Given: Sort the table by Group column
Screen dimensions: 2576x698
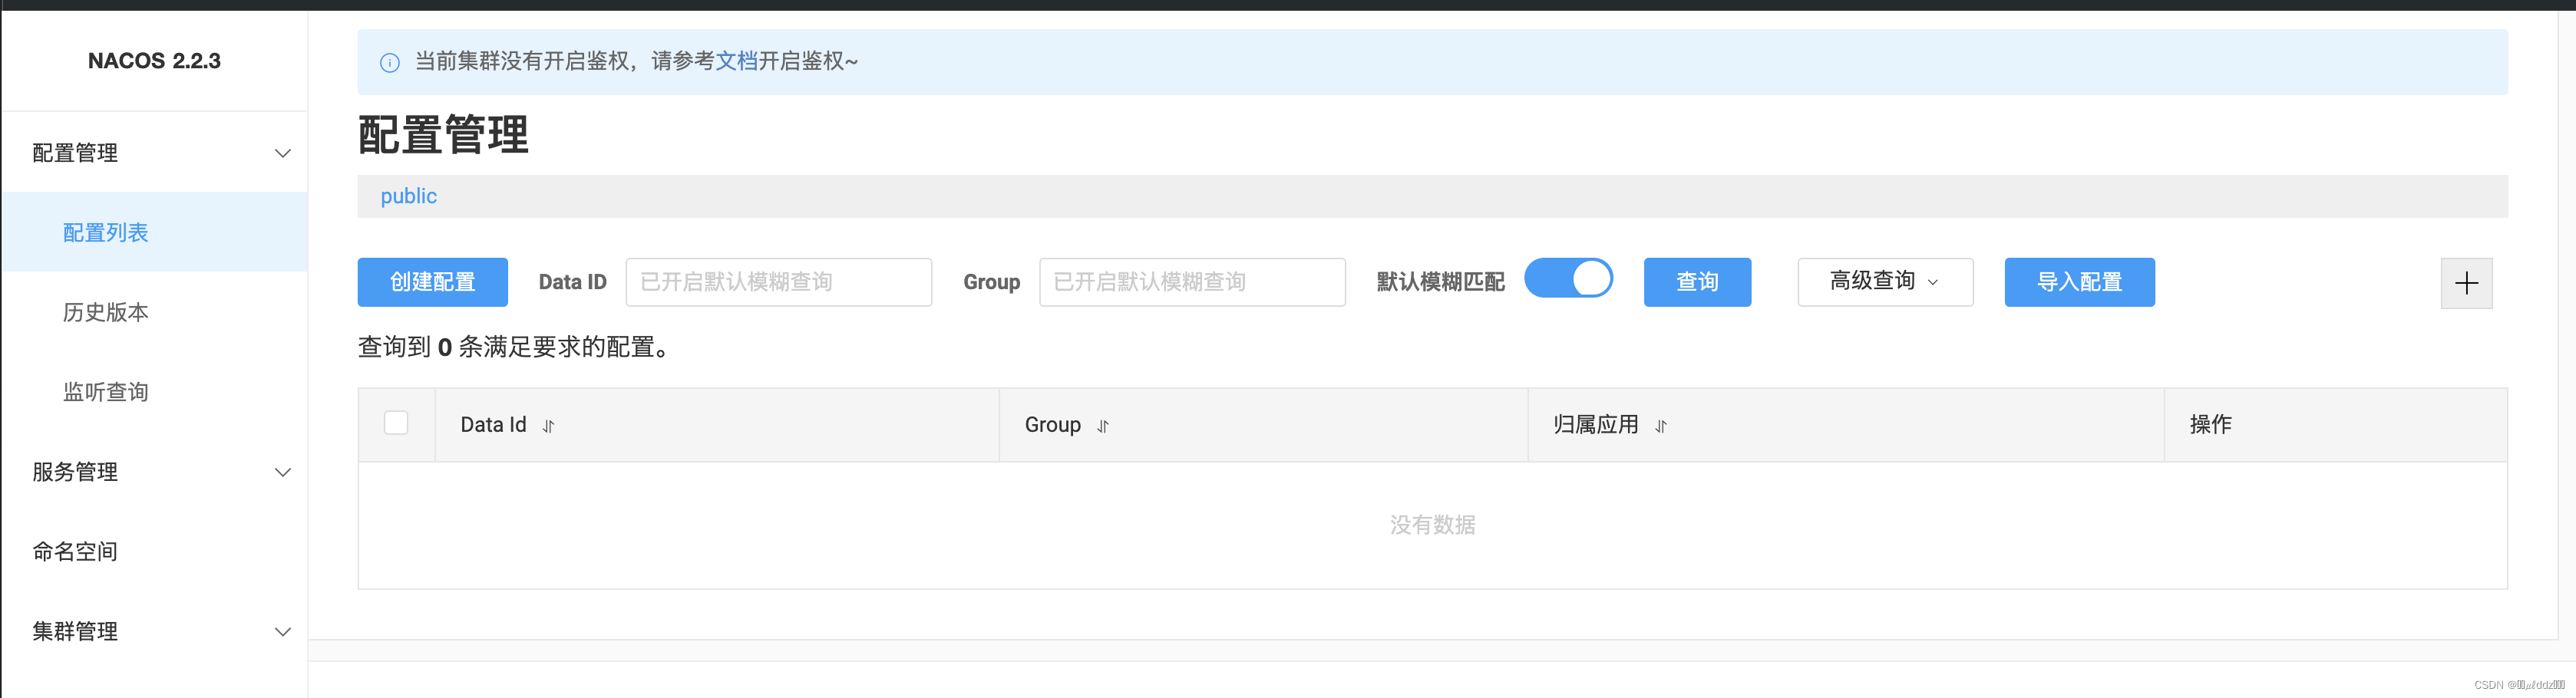Looking at the screenshot, I should pos(1103,426).
